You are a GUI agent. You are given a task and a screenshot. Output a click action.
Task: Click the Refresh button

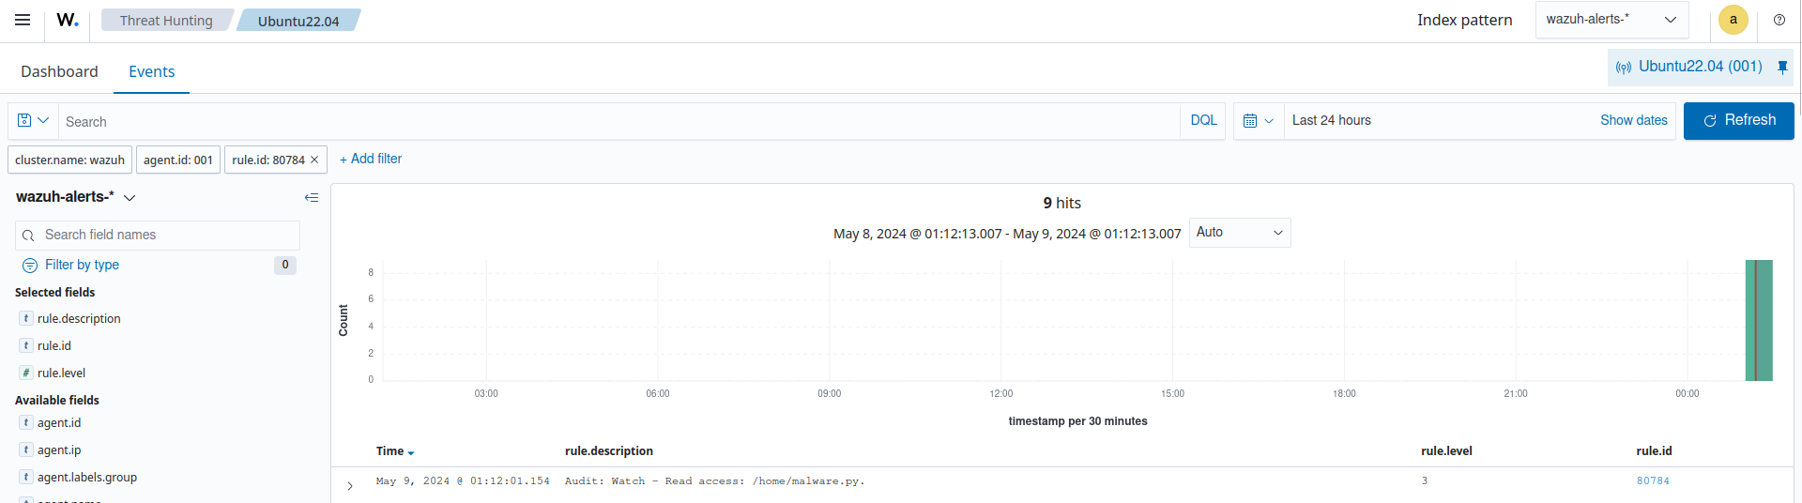(1738, 121)
